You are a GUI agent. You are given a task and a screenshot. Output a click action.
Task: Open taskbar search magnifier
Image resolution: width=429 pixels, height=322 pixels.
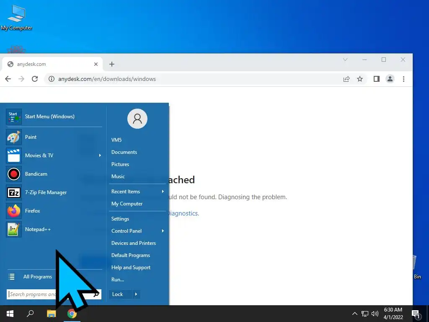(30, 314)
